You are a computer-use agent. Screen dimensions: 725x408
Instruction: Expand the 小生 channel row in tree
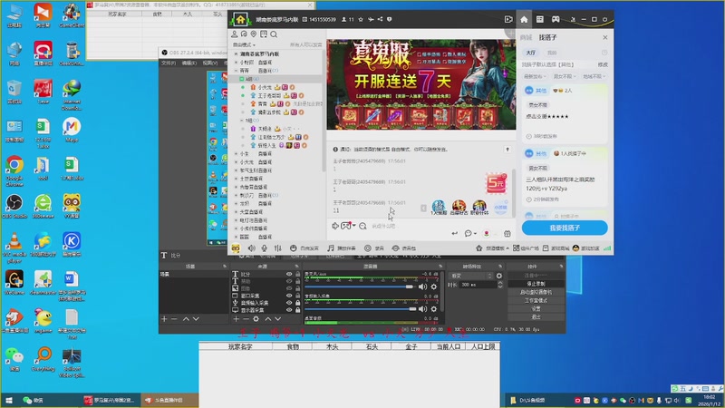point(237,153)
